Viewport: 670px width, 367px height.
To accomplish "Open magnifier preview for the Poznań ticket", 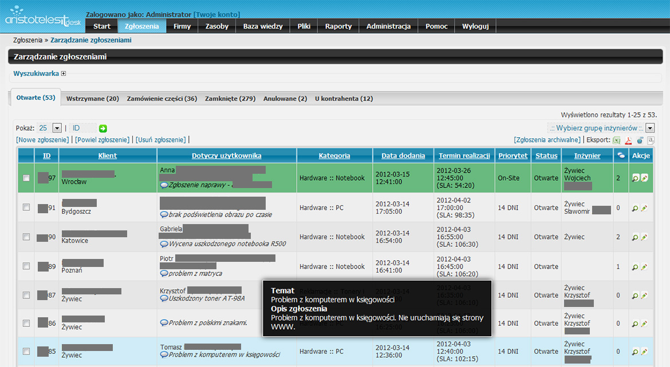I will pyautogui.click(x=635, y=266).
